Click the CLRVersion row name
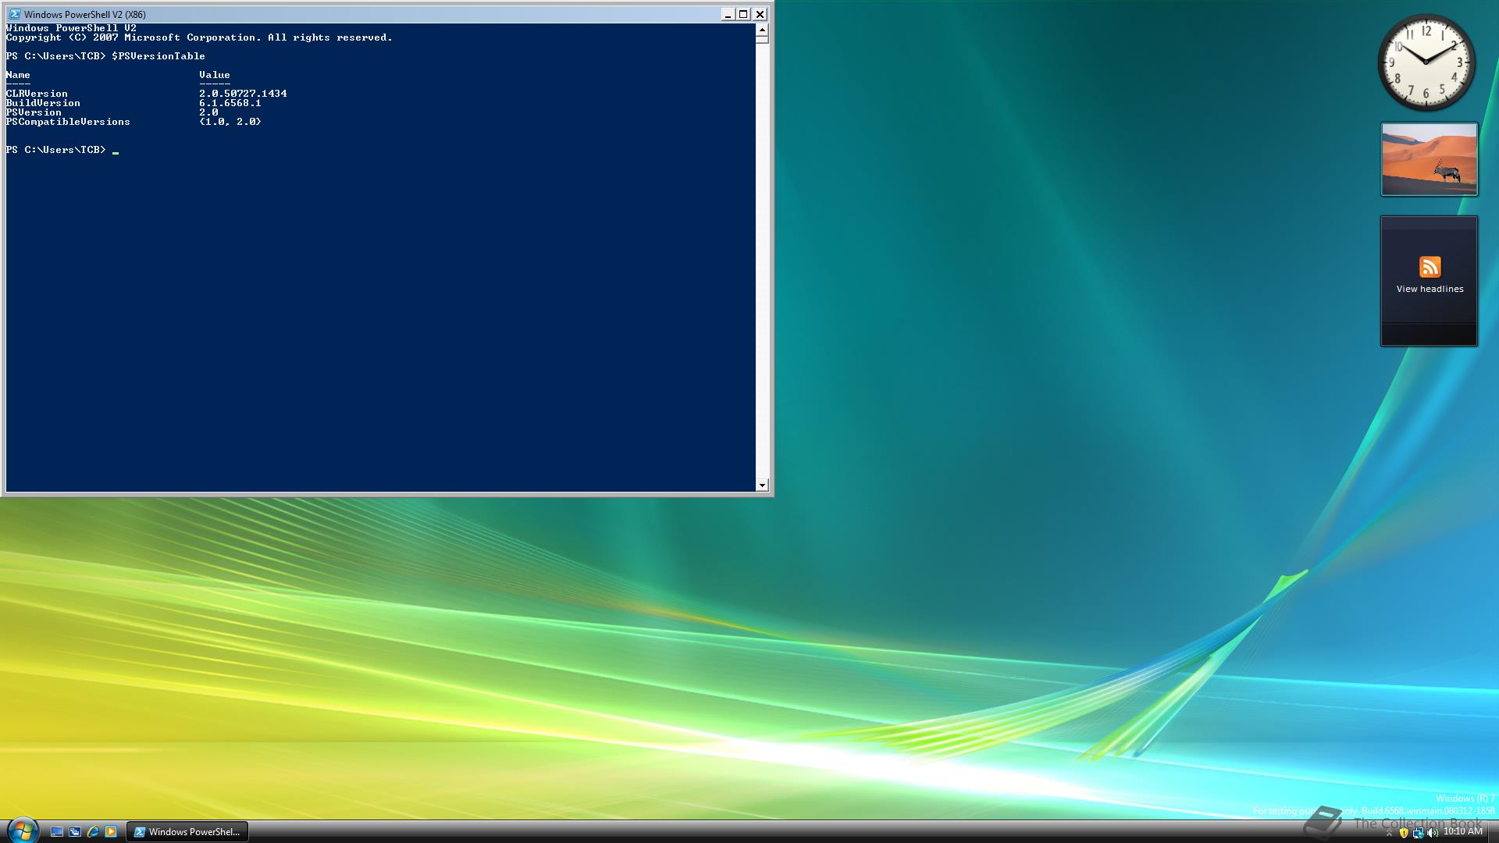The image size is (1499, 843). coord(37,94)
